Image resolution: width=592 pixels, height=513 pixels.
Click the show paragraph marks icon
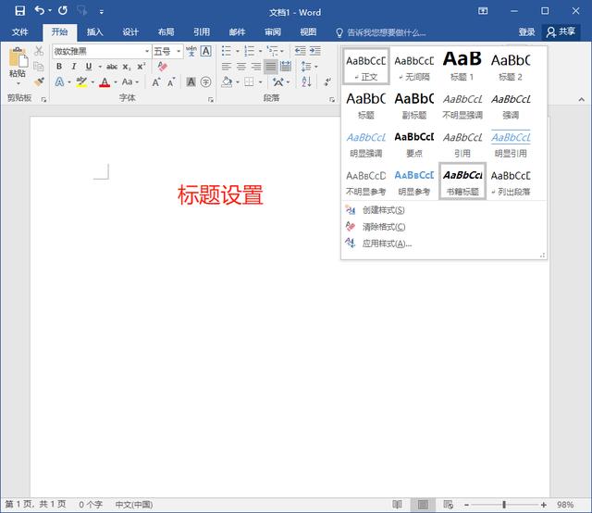click(x=327, y=81)
